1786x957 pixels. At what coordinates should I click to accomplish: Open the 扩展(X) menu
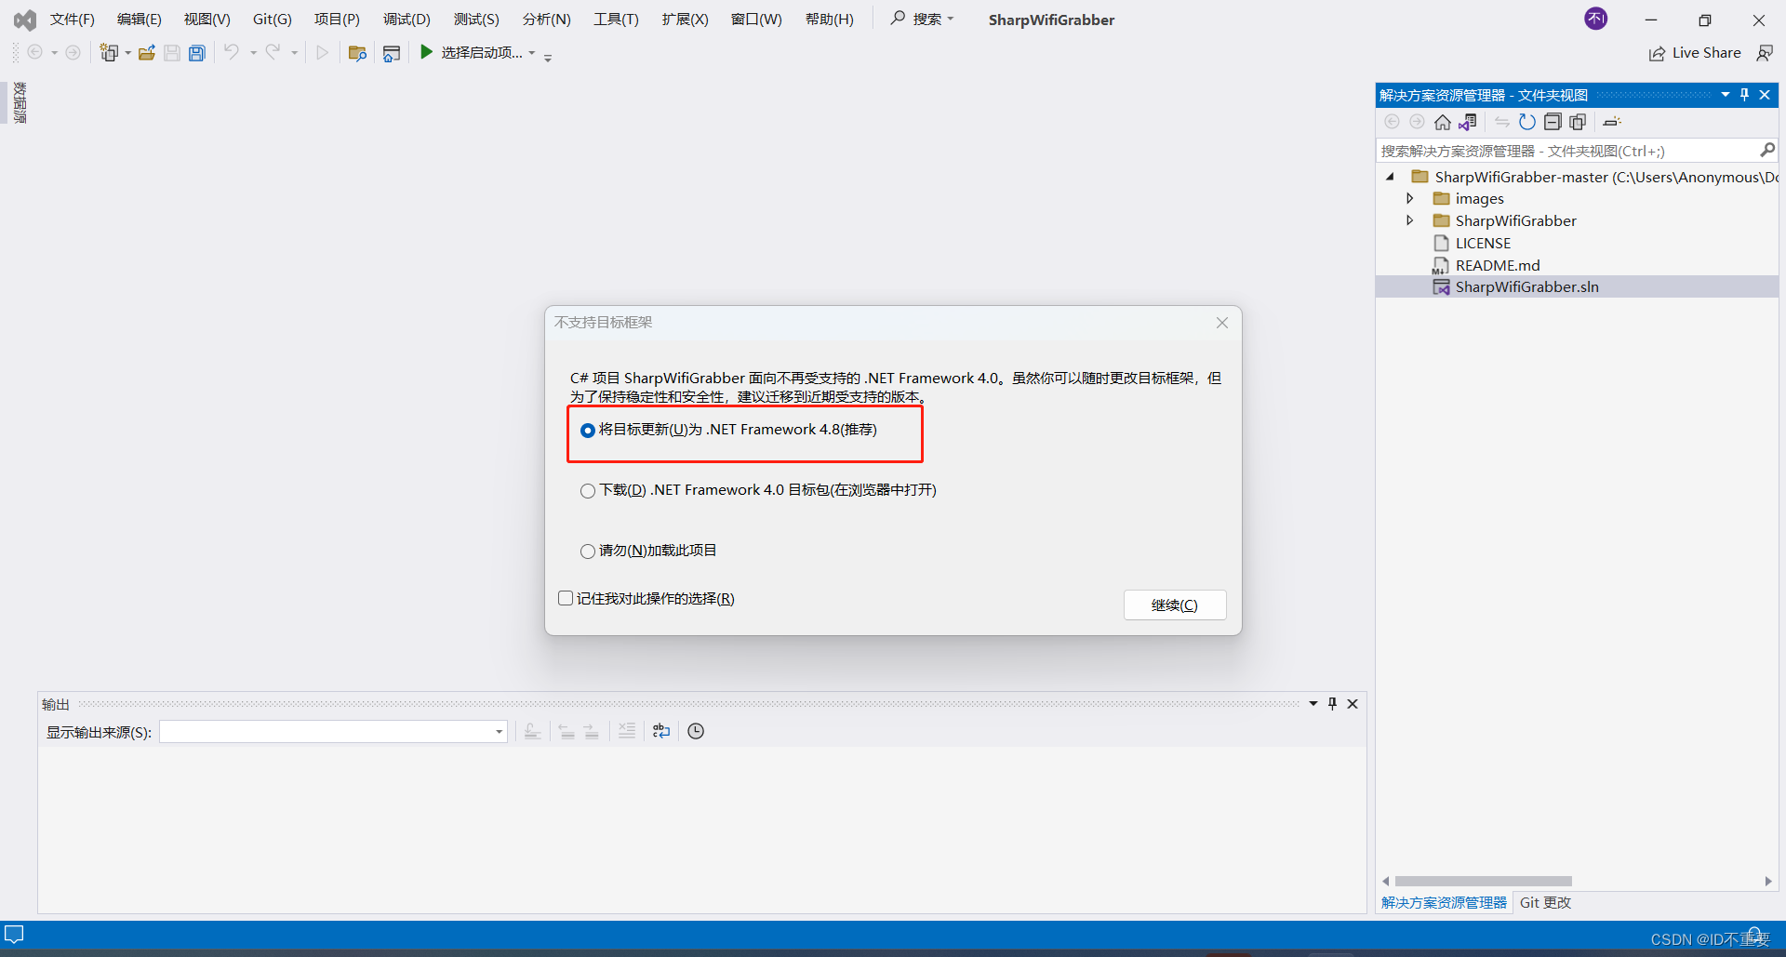[685, 19]
